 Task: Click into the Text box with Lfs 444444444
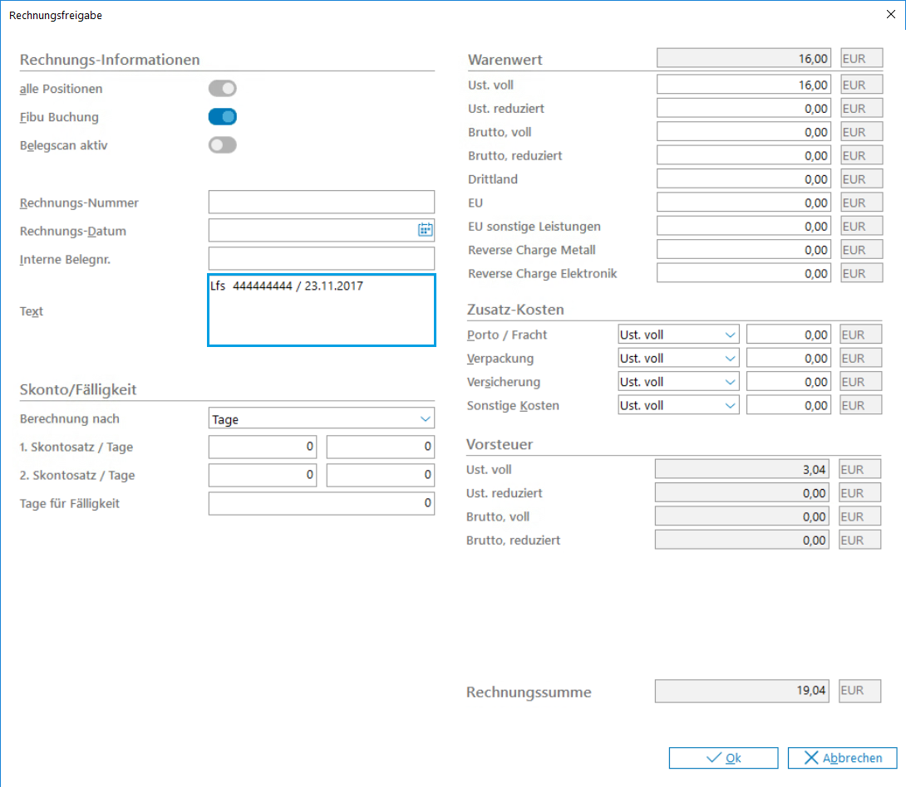coord(321,310)
